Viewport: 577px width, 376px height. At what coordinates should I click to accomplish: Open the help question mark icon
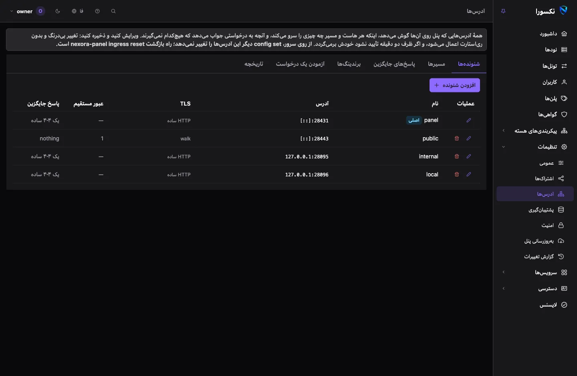[97, 11]
